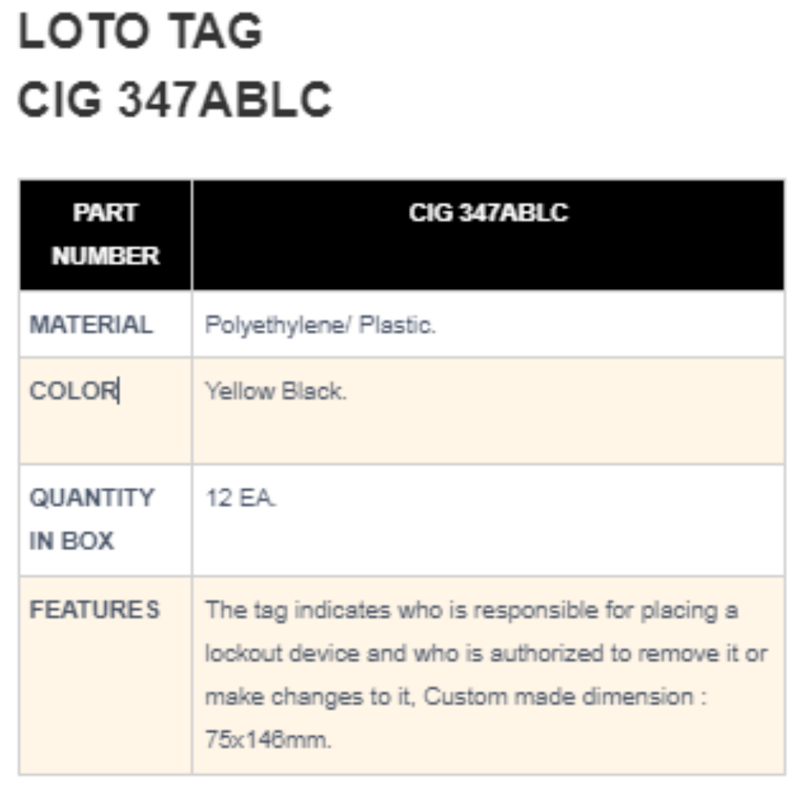Select the QUANTITY label text
The width and height of the screenshot is (802, 802).
(91, 497)
